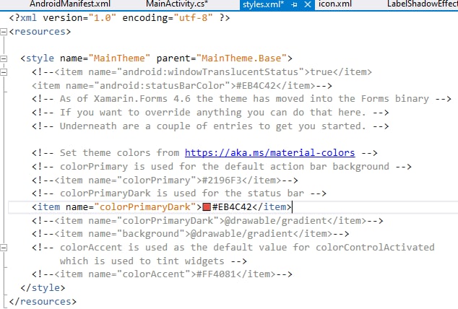Pin the styles.xml tab

tap(295, 4)
